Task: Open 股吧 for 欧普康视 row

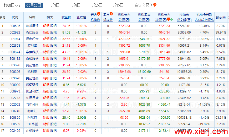Action: point(53,26)
